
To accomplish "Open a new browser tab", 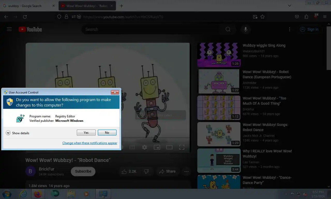I will tap(121, 6).
